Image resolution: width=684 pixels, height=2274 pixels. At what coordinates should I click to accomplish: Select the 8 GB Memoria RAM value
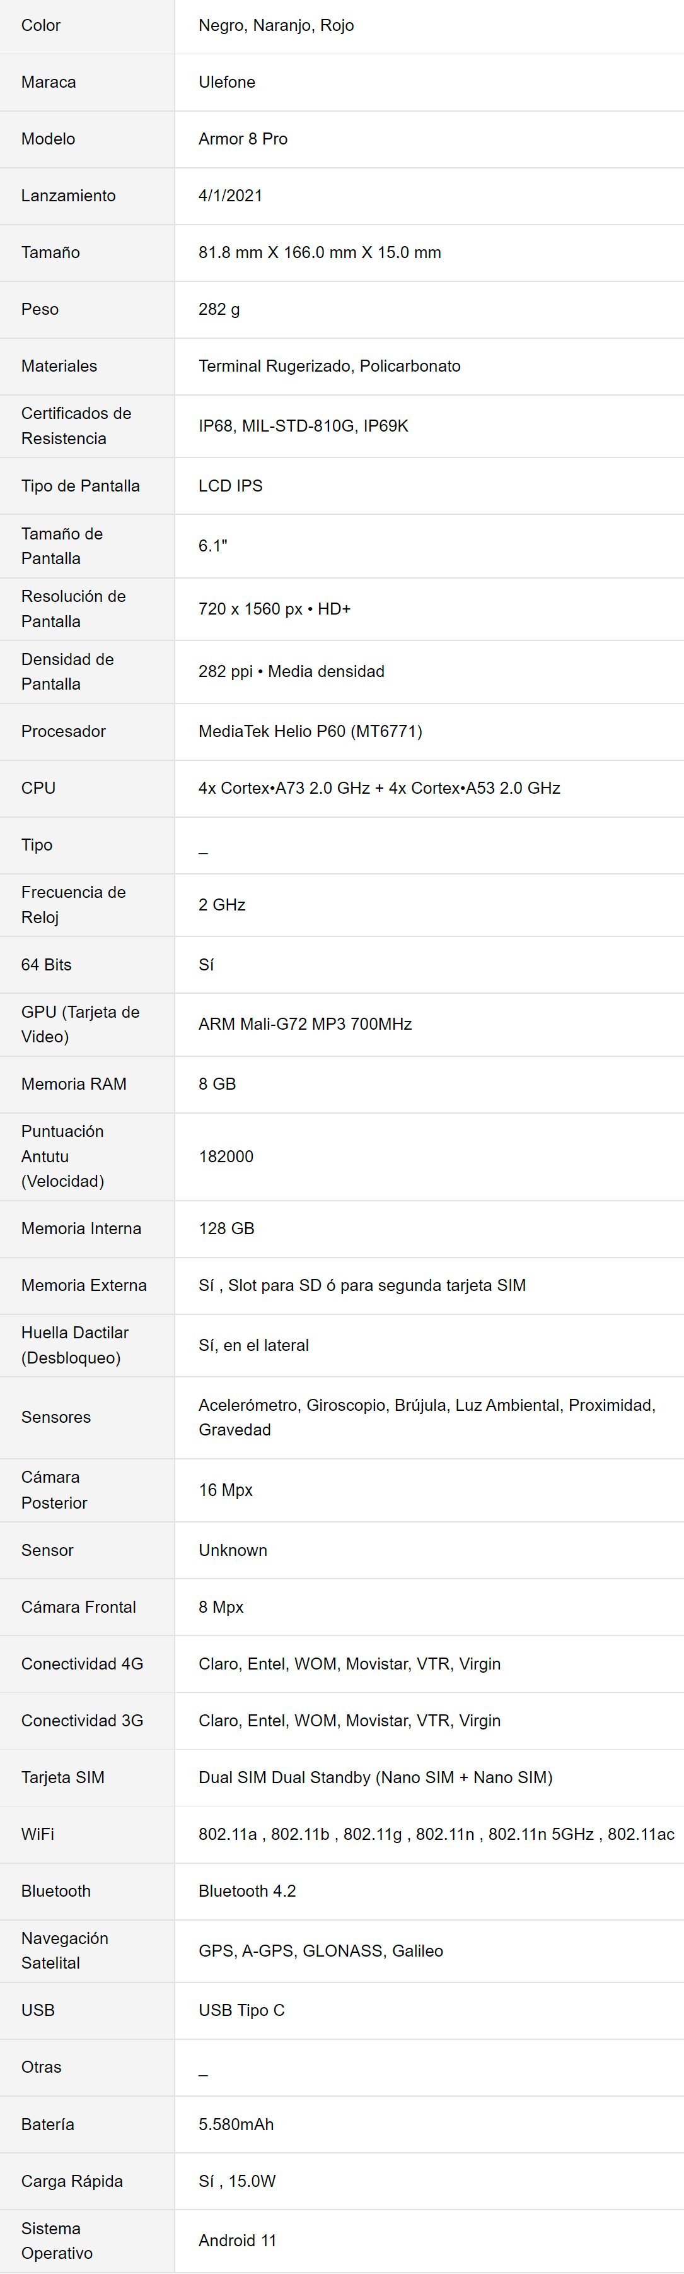pos(217,1084)
